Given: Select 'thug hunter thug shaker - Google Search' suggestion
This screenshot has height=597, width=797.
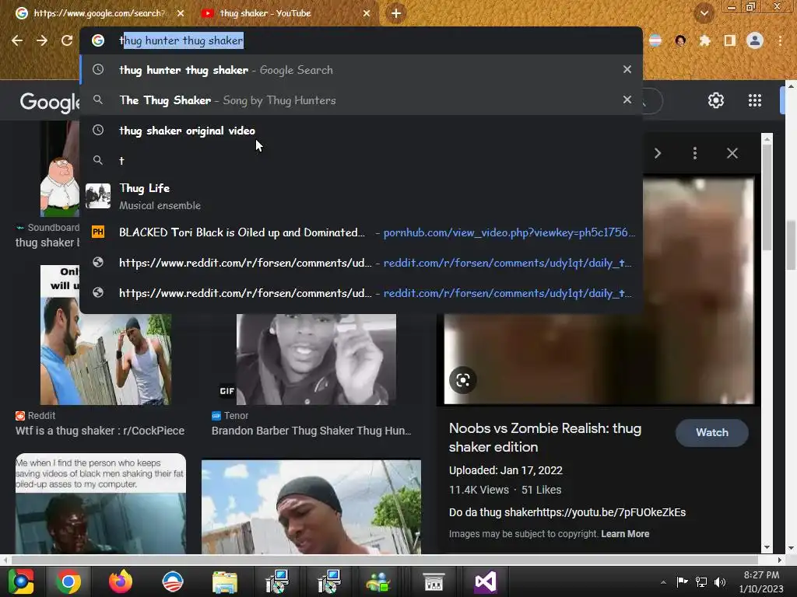Looking at the screenshot, I should (361, 69).
